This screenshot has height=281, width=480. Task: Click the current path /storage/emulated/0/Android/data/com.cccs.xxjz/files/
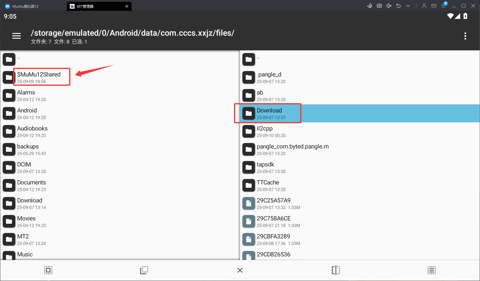pos(132,33)
